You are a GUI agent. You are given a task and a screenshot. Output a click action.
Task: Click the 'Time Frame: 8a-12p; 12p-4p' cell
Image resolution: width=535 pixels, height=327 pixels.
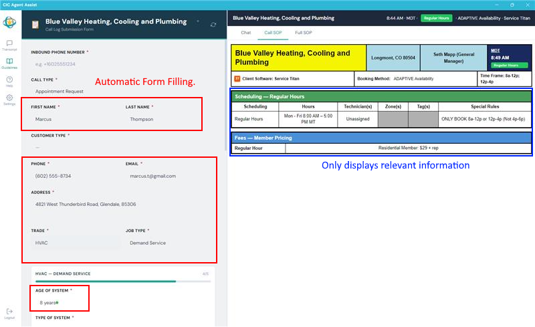point(504,78)
